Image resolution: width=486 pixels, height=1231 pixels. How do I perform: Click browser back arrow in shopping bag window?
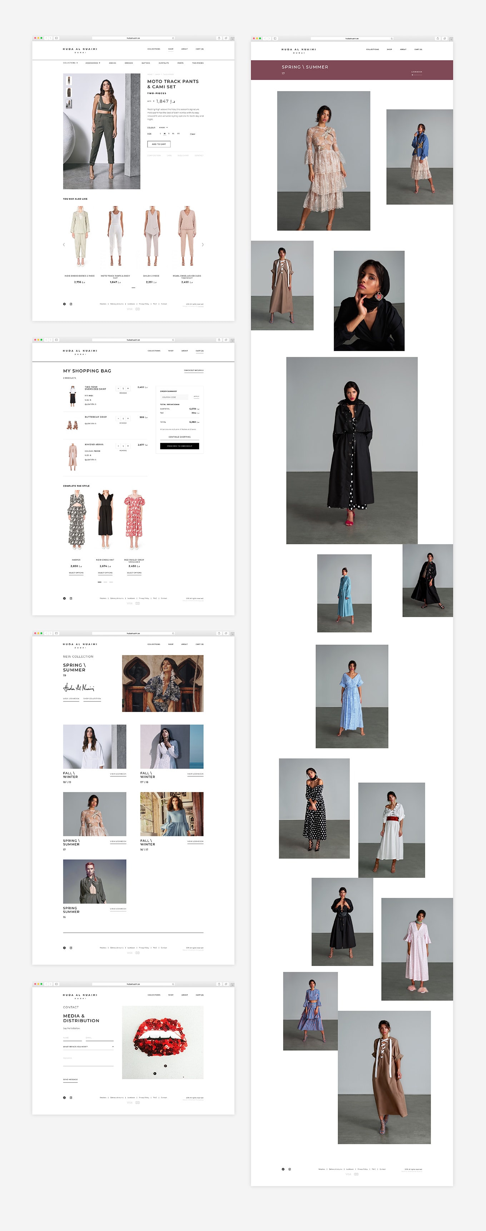(x=46, y=340)
